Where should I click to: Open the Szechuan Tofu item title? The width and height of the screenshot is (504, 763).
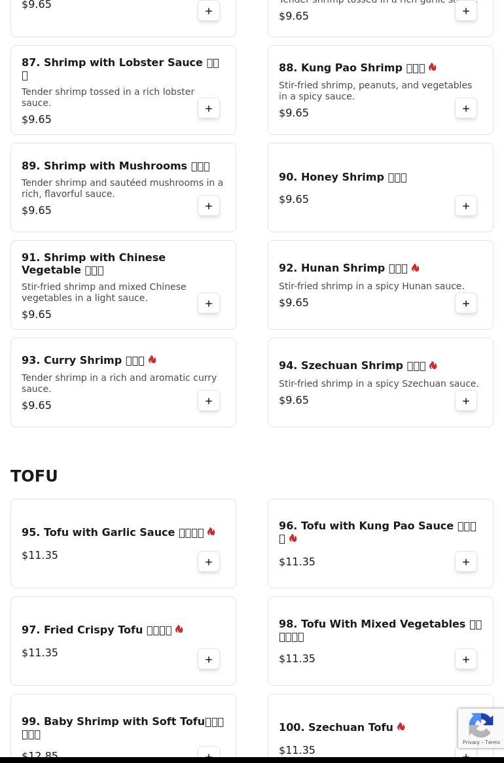point(336,727)
